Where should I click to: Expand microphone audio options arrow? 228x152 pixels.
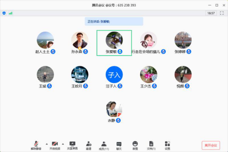point(47,144)
